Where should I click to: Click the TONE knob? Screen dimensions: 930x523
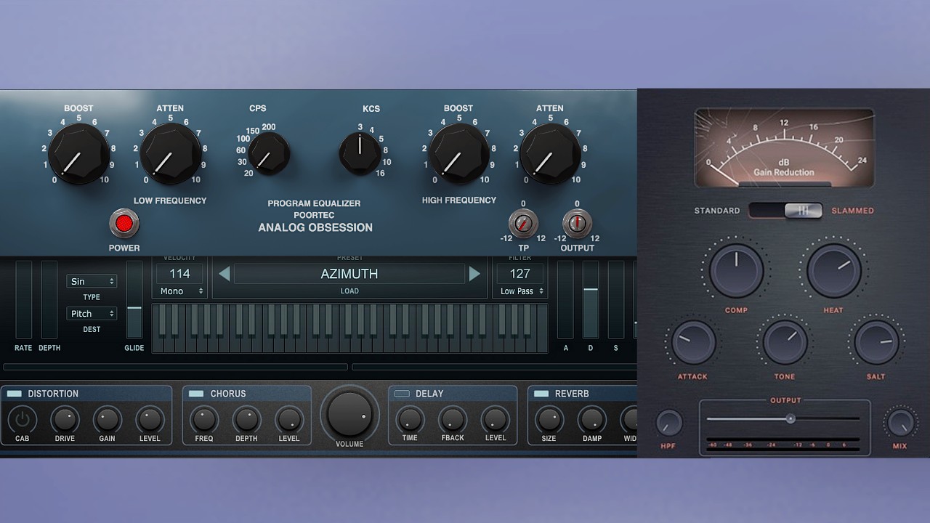pyautogui.click(x=785, y=342)
